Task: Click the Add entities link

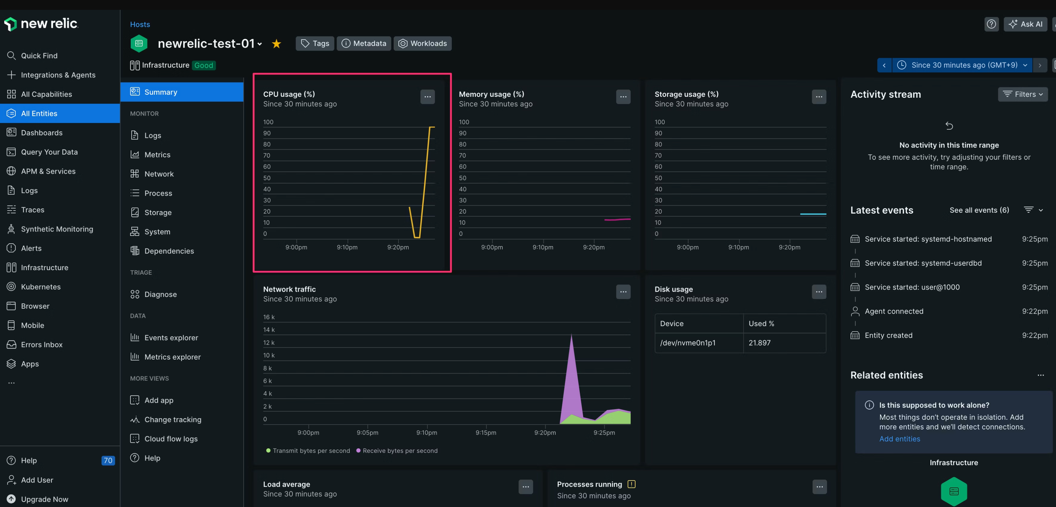Action: [x=899, y=438]
